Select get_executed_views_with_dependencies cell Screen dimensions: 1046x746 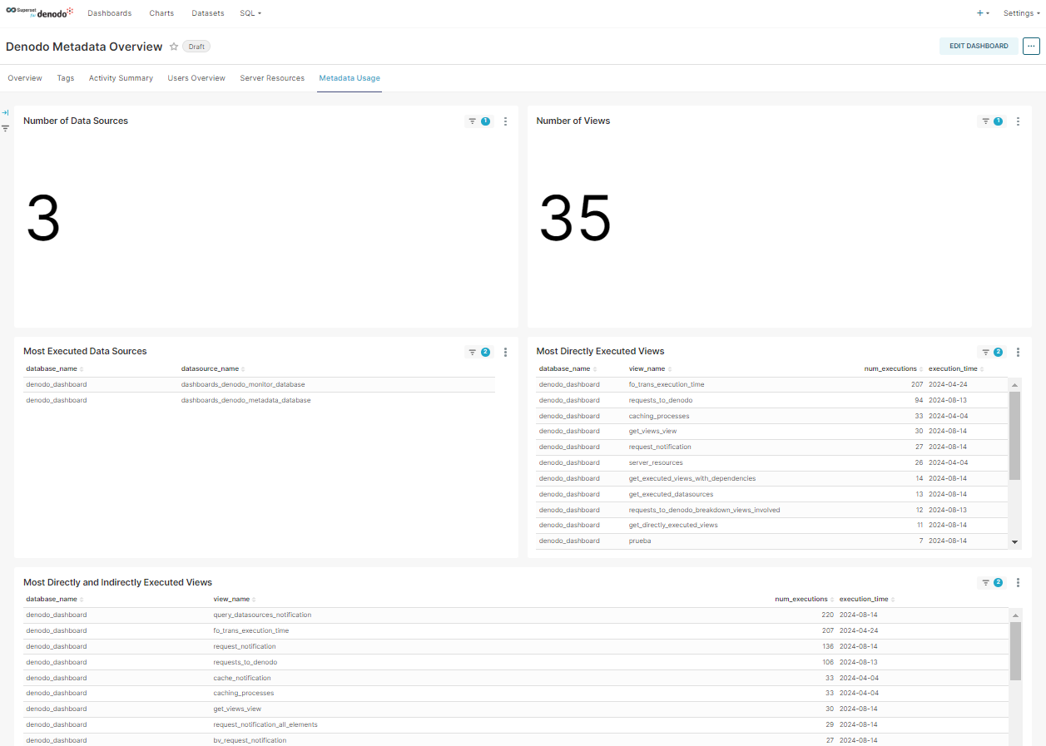click(x=692, y=479)
